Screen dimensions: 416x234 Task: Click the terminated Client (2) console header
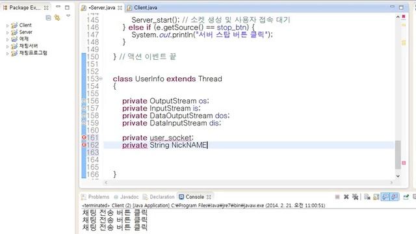[203, 205]
